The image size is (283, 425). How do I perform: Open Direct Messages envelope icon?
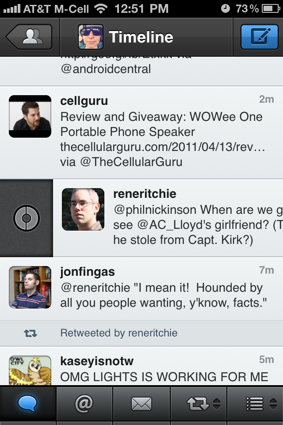(x=141, y=403)
